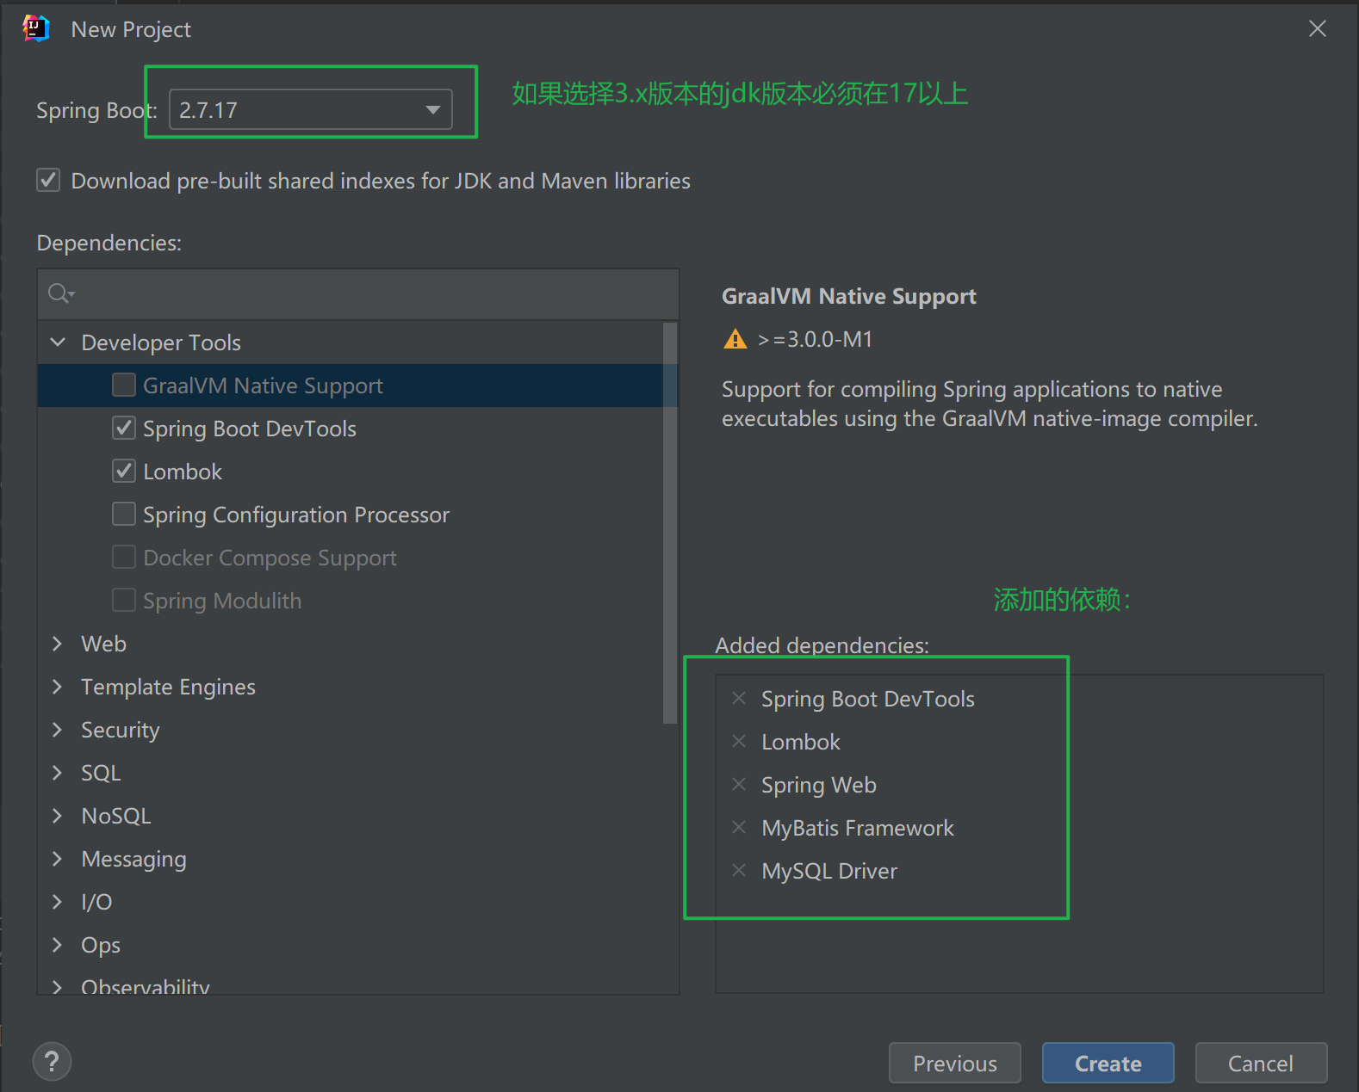Go back with the Previous button
Viewport: 1359px width, 1092px height.
[x=954, y=1064]
